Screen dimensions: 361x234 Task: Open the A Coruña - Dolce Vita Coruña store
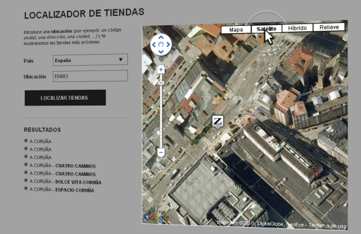coord(66,182)
